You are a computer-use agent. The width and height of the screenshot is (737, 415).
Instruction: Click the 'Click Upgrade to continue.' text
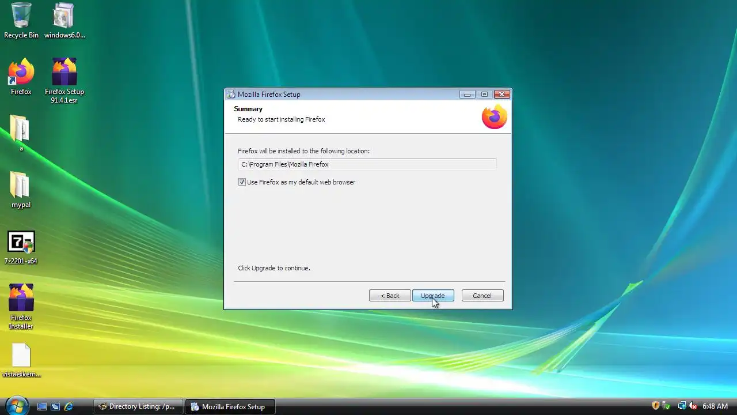274,268
